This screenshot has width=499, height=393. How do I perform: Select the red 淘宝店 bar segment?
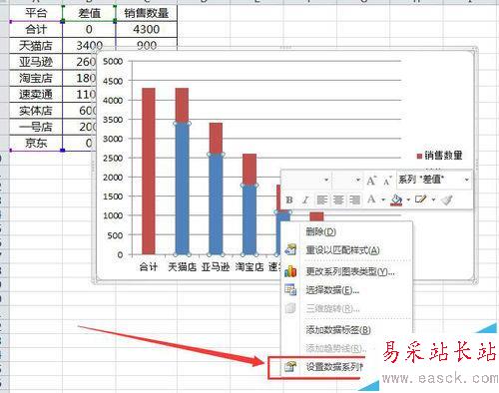[x=249, y=170]
